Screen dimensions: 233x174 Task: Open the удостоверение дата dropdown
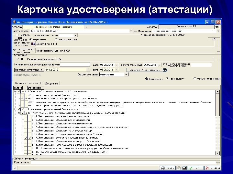point(116,65)
